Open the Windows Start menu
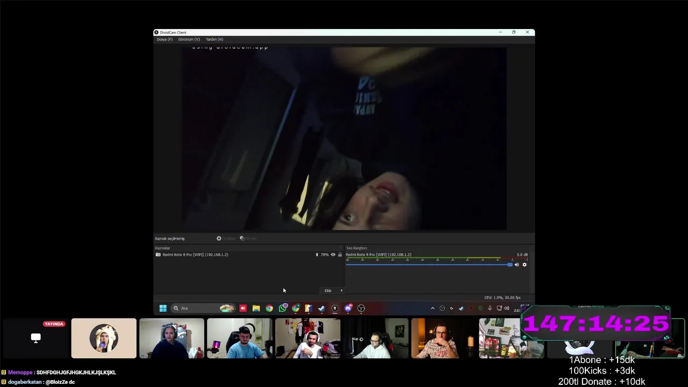The image size is (688, 387). 163,309
